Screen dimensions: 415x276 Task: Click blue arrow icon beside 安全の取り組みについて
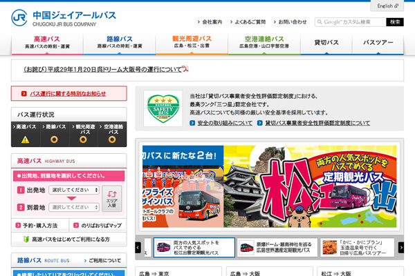click(x=192, y=123)
